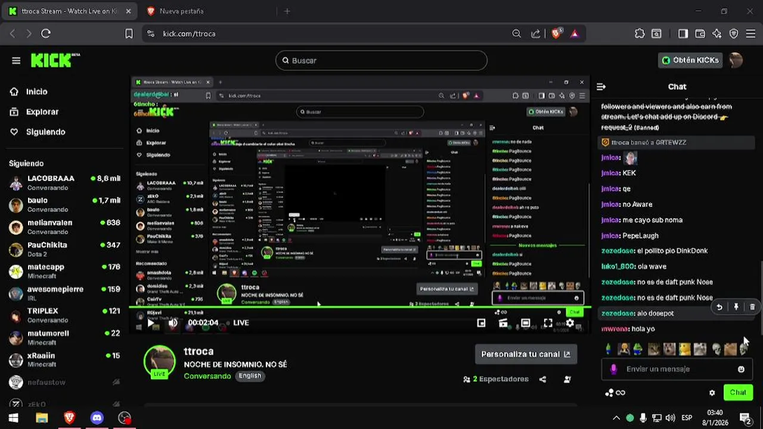Click the English language tag

(x=250, y=376)
